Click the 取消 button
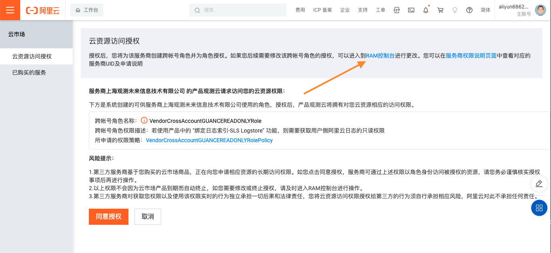The height and width of the screenshot is (253, 551). coord(148,216)
